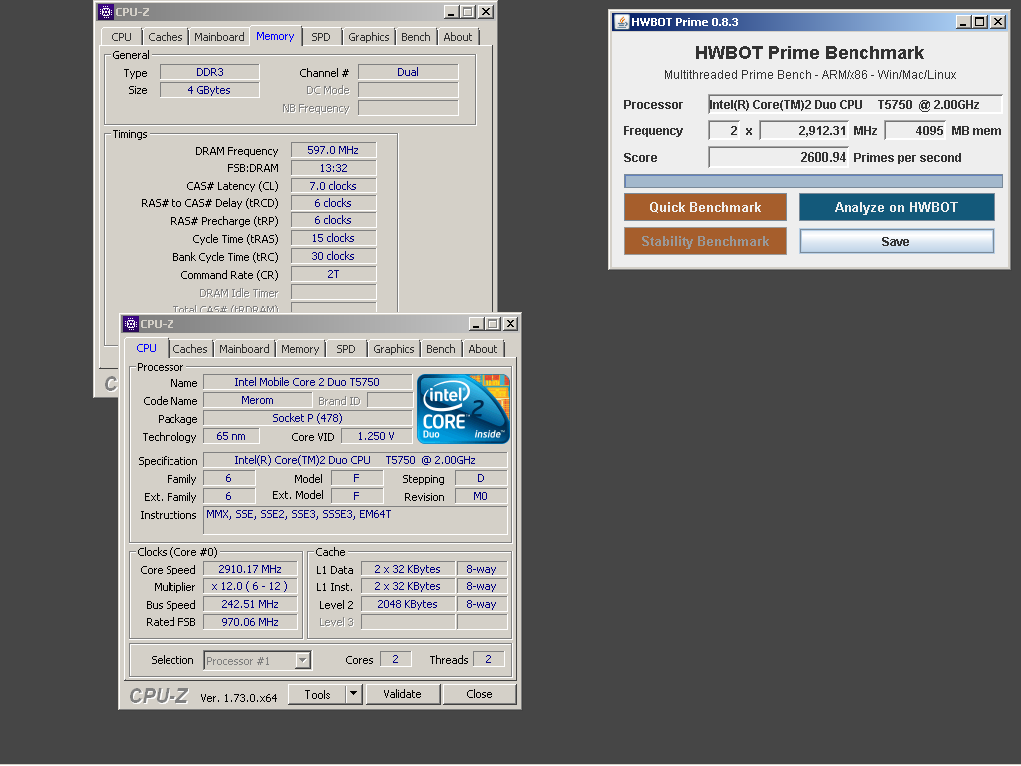Click Rated FSB value 970.06 MHz
Viewport: 1021px width, 766px height.
pos(250,622)
